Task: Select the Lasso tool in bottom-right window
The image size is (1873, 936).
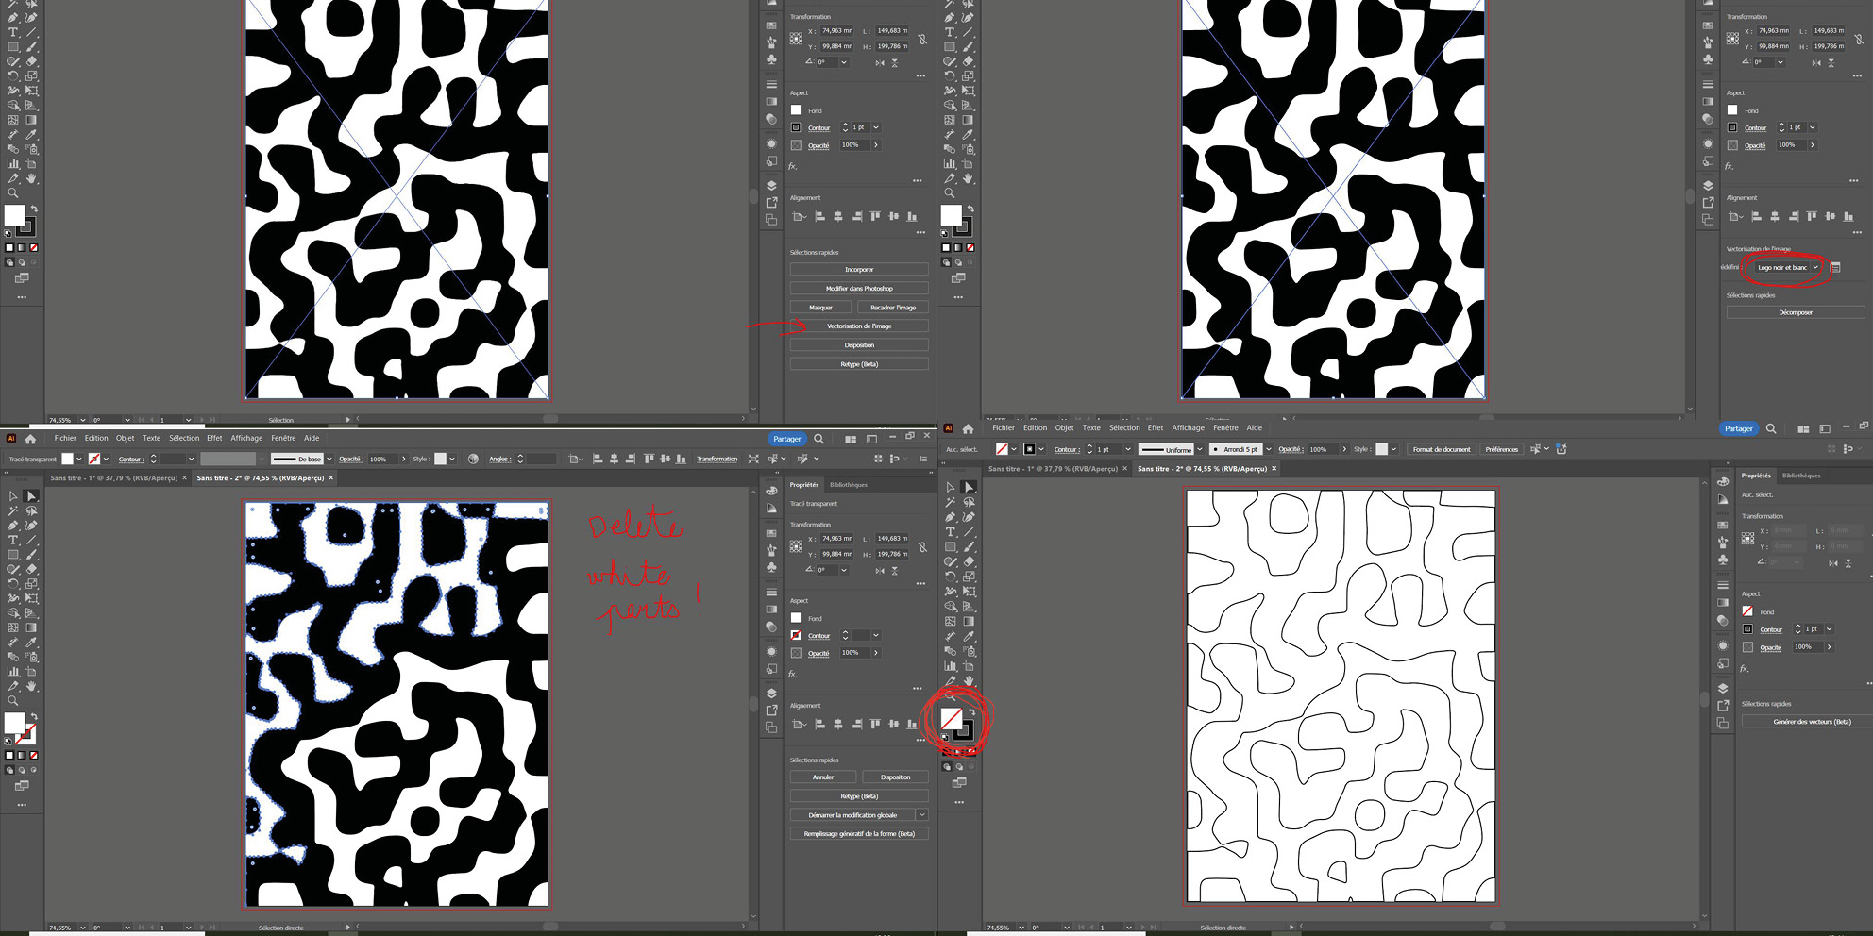Action: (970, 502)
